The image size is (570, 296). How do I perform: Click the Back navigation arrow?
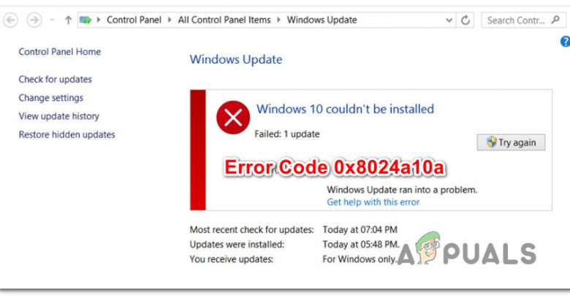[10, 20]
